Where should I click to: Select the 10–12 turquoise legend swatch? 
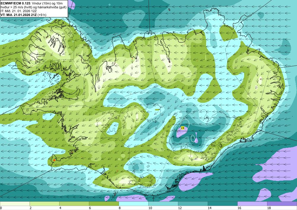click(x=163, y=203)
